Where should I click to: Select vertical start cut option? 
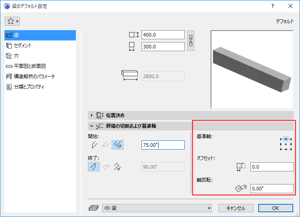(94, 145)
